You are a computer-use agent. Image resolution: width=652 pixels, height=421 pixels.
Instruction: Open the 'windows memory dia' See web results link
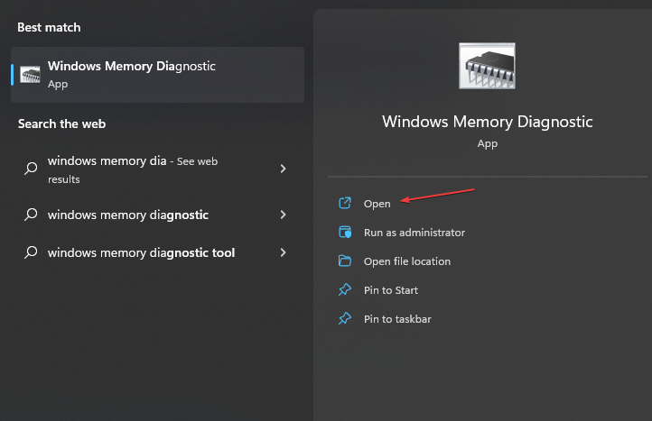(x=135, y=169)
